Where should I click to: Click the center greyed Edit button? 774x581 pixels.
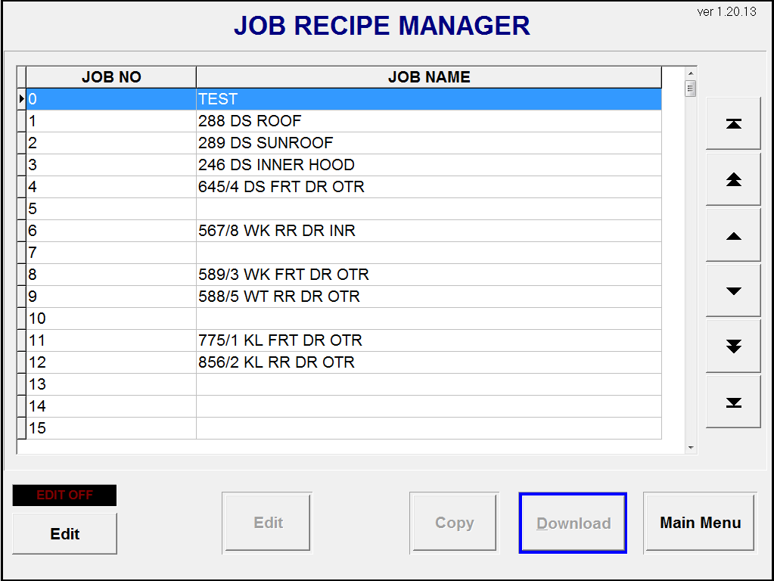tap(267, 523)
